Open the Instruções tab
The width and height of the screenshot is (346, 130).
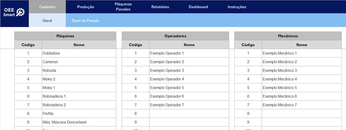click(237, 7)
